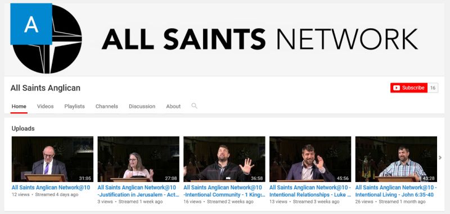Switch to the Videos tab

pyautogui.click(x=46, y=106)
